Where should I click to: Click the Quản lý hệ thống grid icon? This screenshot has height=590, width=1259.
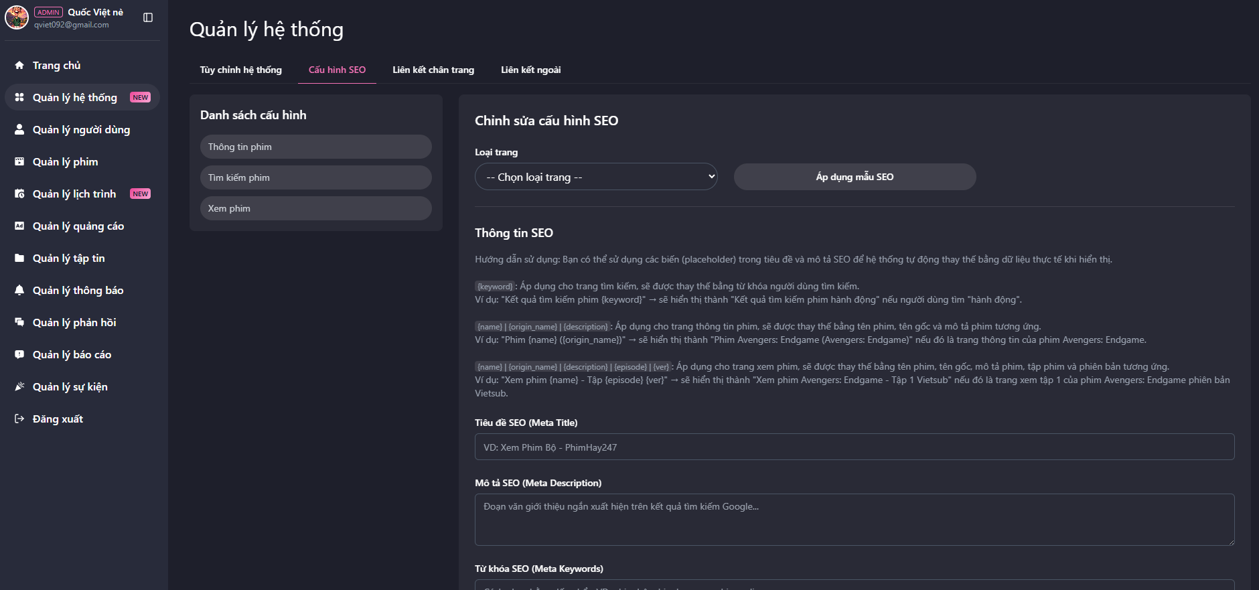pyautogui.click(x=19, y=97)
